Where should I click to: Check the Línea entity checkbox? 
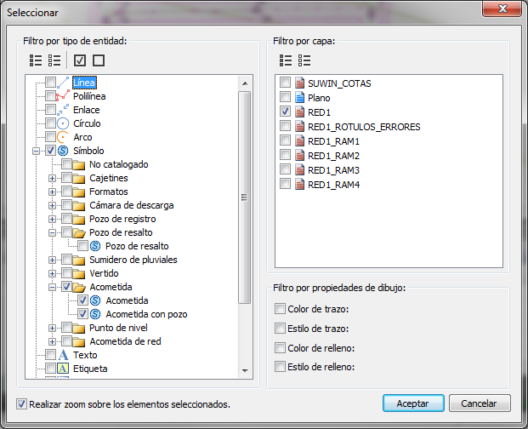(x=51, y=83)
